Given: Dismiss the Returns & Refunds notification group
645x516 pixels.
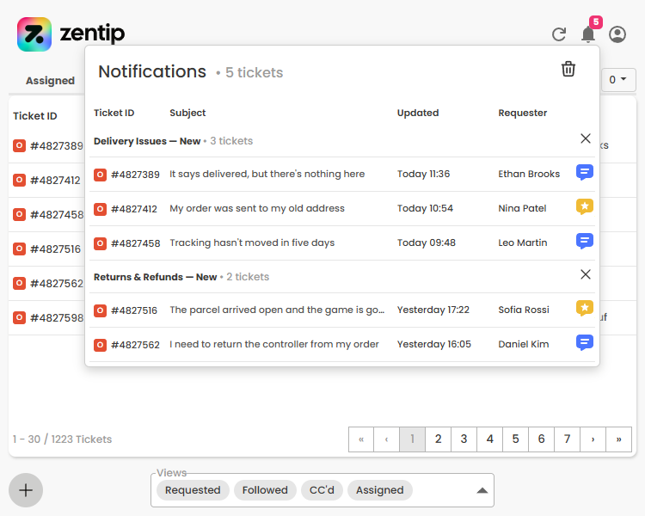Looking at the screenshot, I should [x=586, y=274].
